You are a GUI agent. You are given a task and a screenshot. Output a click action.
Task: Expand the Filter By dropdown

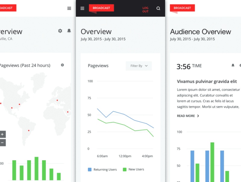pyautogui.click(x=139, y=66)
